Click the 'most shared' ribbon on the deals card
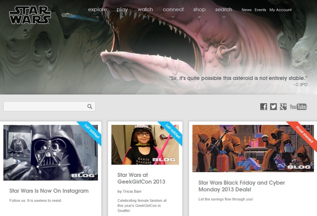This screenshot has height=216, width=317. click(304, 134)
